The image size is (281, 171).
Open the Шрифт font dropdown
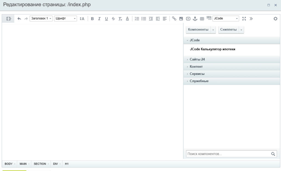coord(66,19)
